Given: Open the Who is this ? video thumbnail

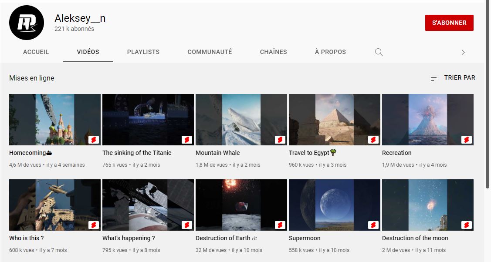Looking at the screenshot, I should 54,205.
